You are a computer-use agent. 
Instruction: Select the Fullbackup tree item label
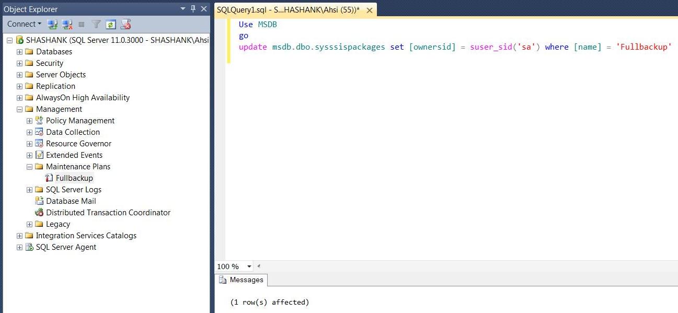click(x=74, y=178)
